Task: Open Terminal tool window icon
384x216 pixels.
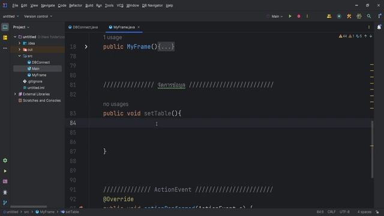Action: click(5, 181)
